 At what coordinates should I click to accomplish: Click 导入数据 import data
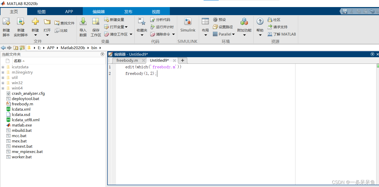[83, 27]
